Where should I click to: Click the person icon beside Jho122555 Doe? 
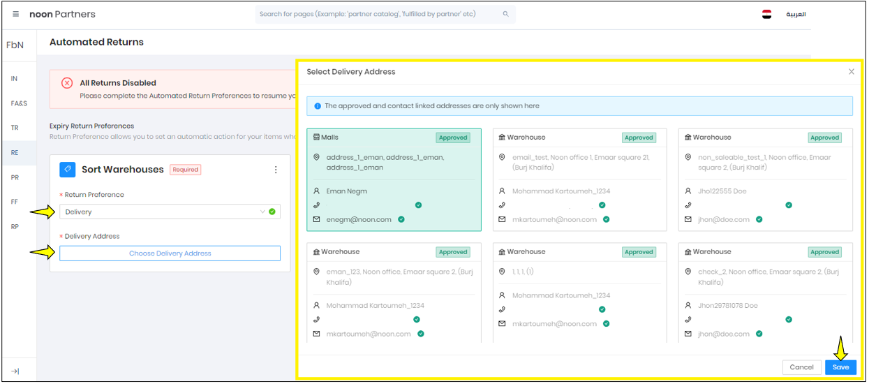click(x=688, y=191)
